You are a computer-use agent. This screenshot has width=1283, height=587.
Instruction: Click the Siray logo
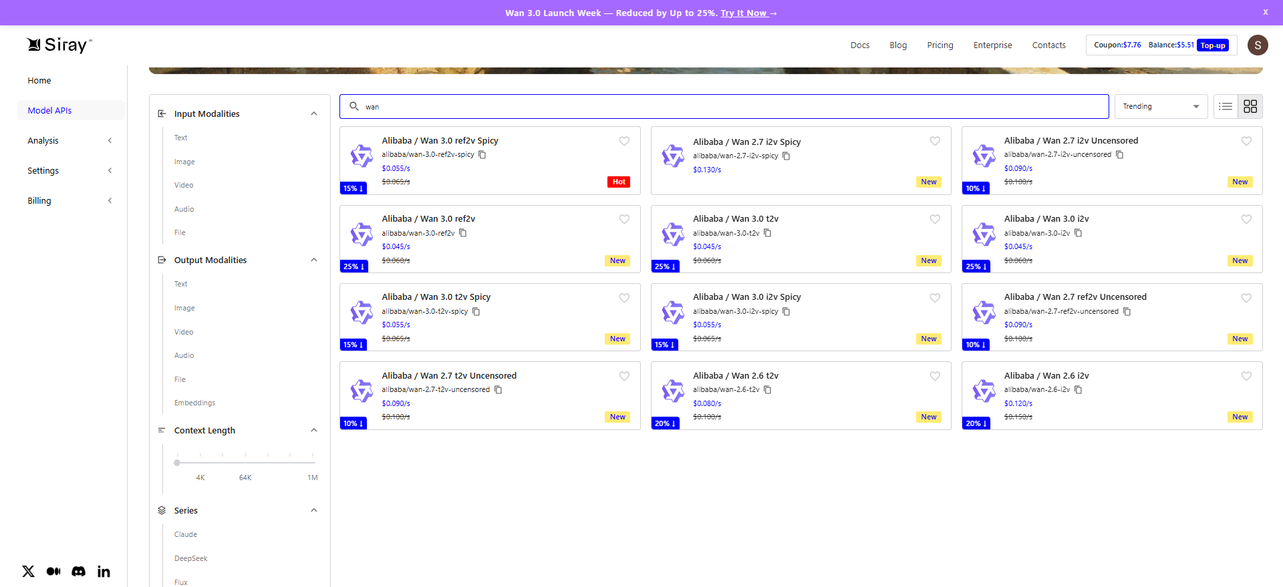(59, 45)
